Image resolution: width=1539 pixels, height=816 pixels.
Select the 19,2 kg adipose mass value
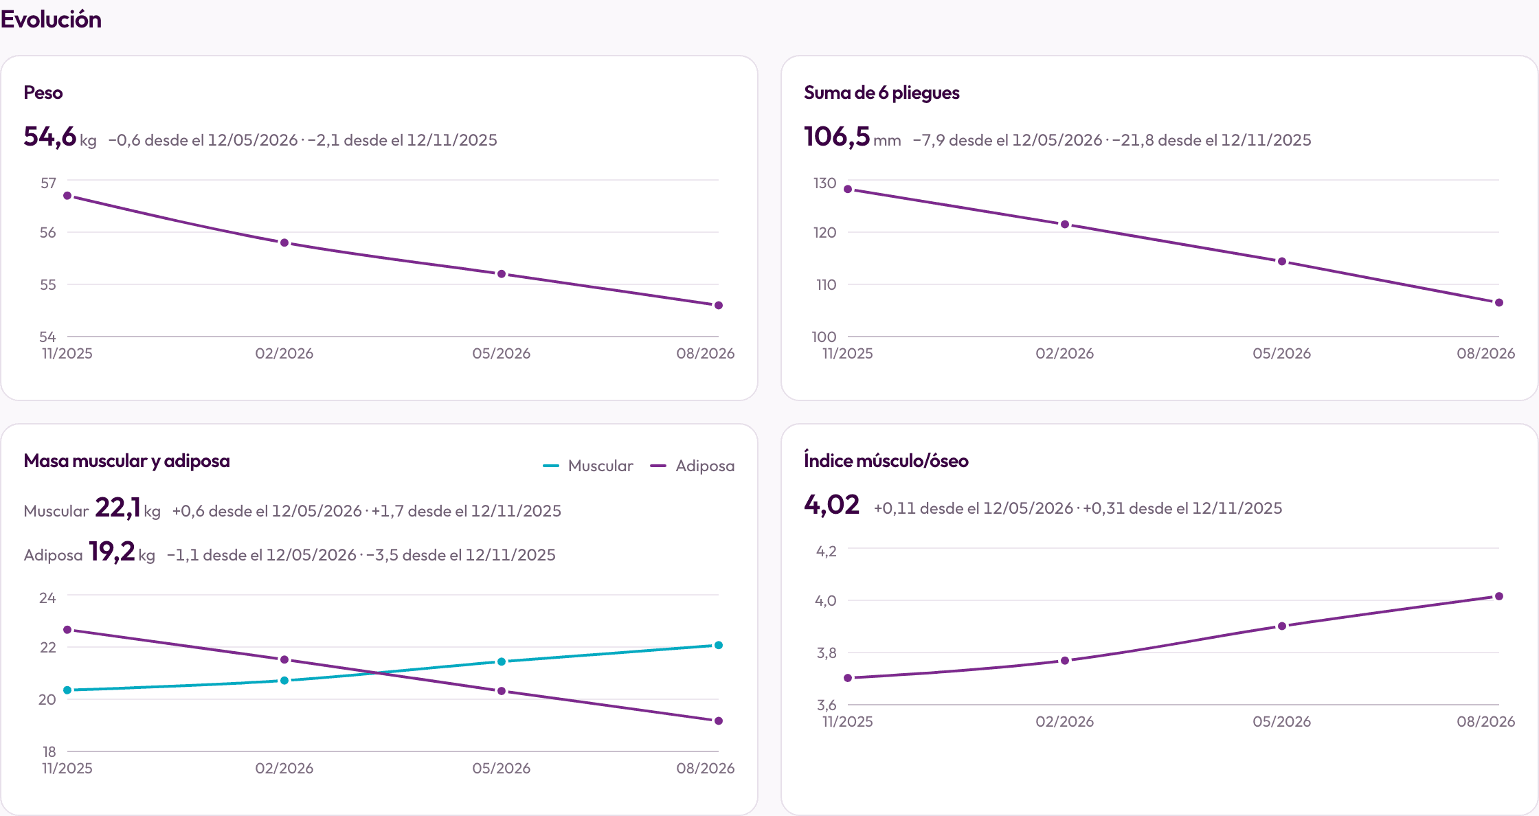tap(122, 552)
